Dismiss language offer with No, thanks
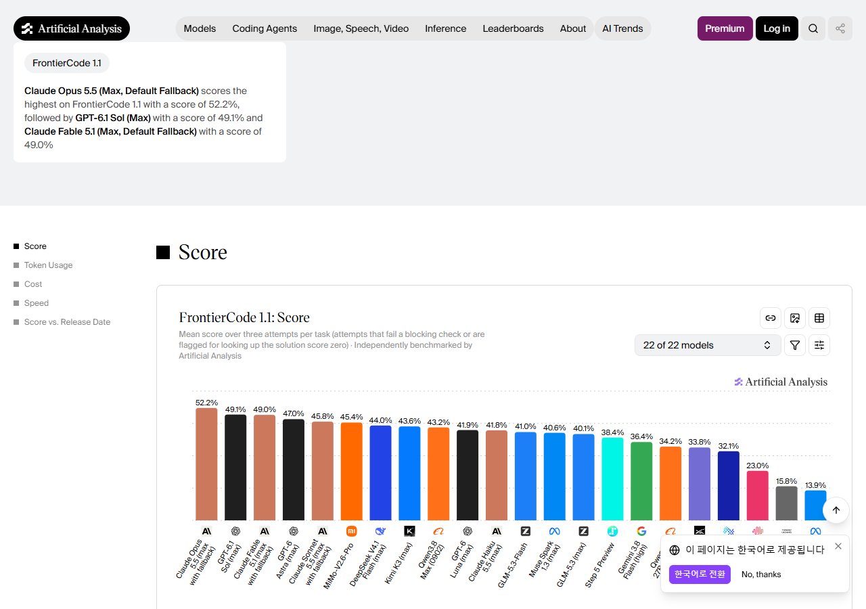Screen dimensions: 866x609 [761, 574]
